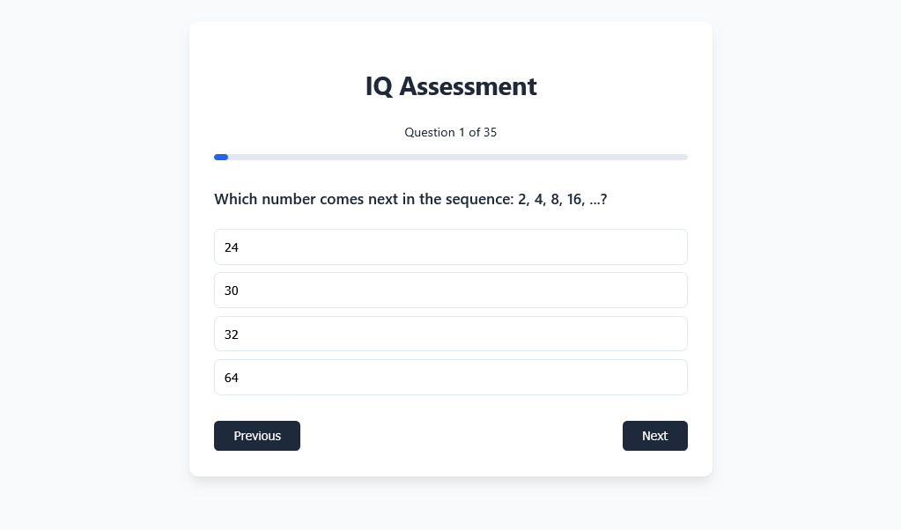Choose 30 as the answer
Viewport: 901px width, 530px height.
tap(450, 291)
